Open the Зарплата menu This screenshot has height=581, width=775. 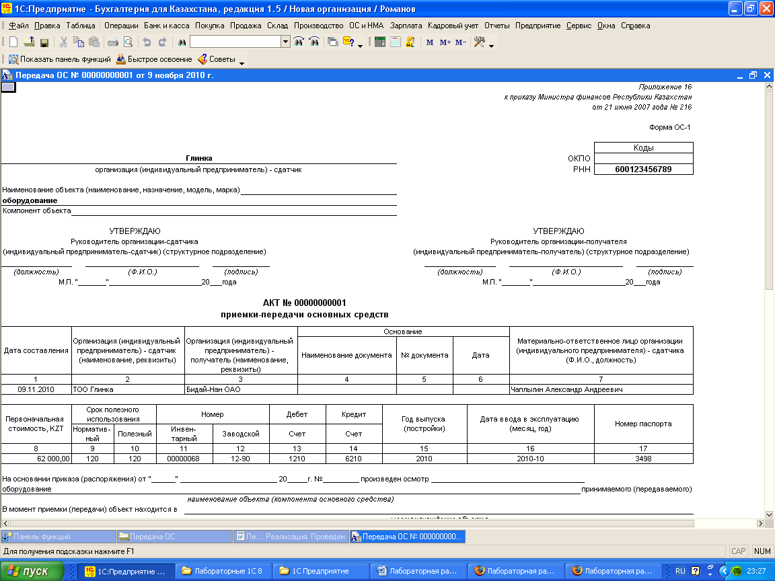coord(406,26)
